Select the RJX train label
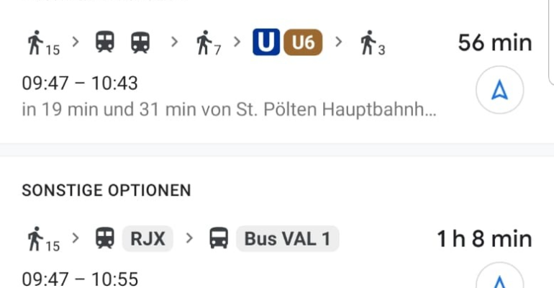This screenshot has height=288, width=554. (x=147, y=238)
